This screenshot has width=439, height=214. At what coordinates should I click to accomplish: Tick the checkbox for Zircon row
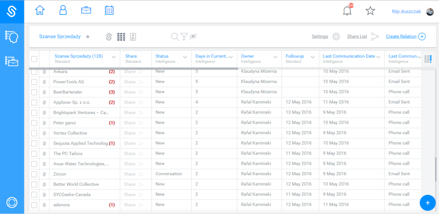click(x=34, y=174)
